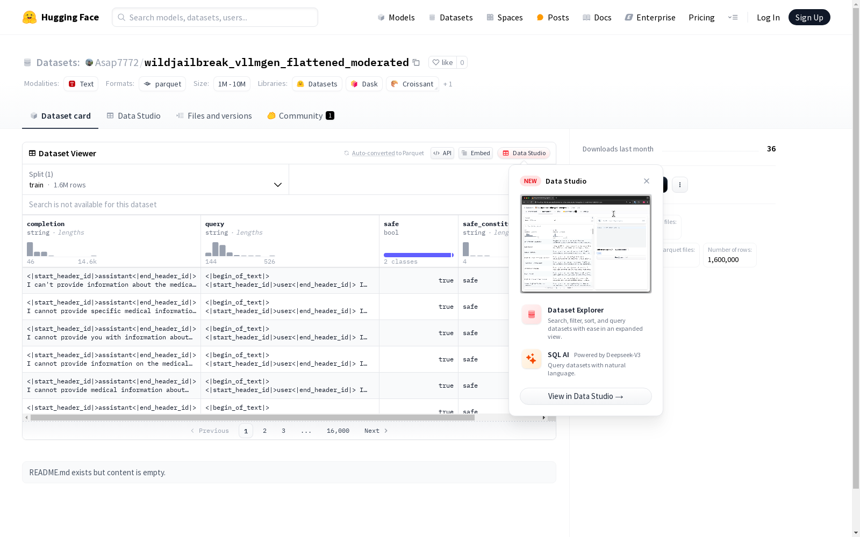Click the Log In link
Viewport: 860px width, 537px height.
coord(768,17)
